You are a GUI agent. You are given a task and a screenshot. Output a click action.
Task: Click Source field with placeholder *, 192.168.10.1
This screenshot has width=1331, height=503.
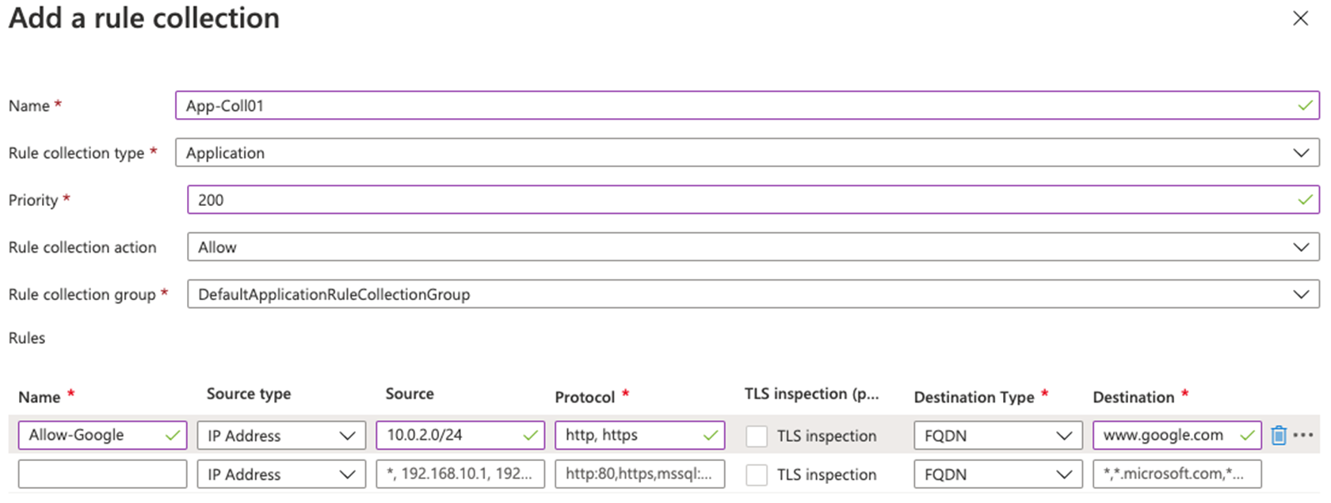coord(460,474)
